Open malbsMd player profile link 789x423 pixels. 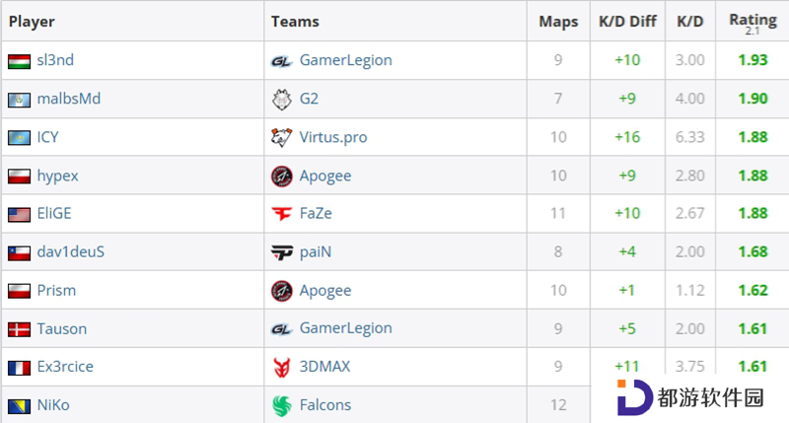[x=69, y=99]
